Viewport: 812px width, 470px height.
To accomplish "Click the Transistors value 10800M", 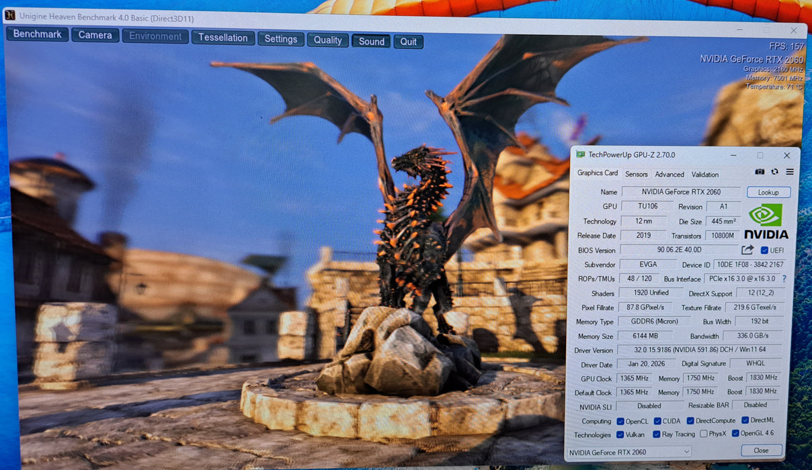I will point(723,236).
